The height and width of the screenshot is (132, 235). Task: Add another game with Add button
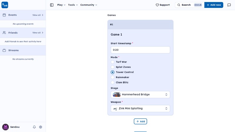140,121
